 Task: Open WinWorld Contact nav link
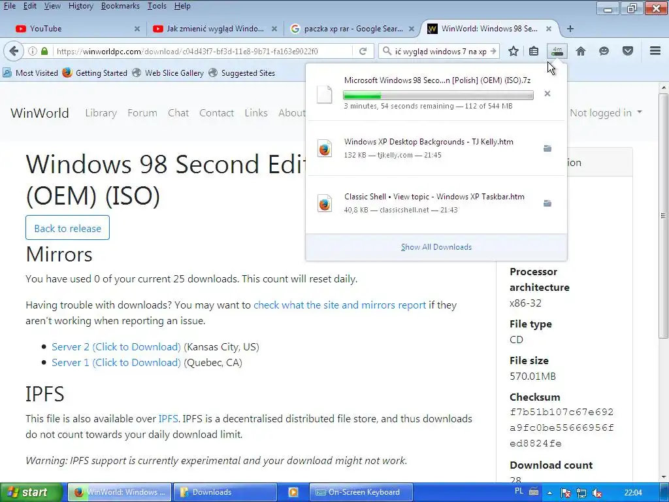point(216,112)
